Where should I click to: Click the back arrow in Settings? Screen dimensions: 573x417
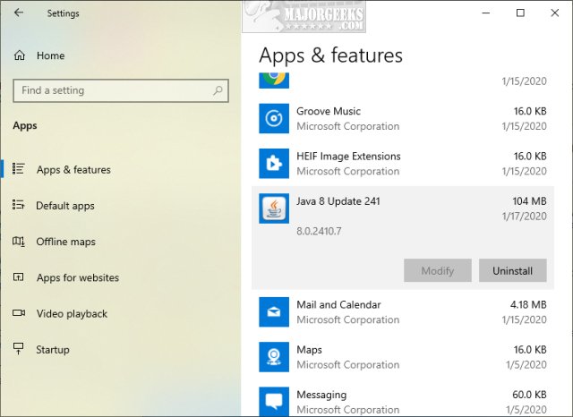tap(20, 13)
